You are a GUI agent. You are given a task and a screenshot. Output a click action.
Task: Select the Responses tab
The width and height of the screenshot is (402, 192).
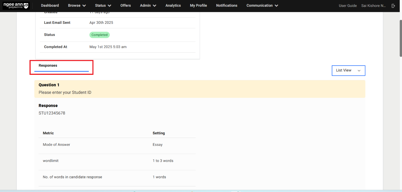[48, 66]
